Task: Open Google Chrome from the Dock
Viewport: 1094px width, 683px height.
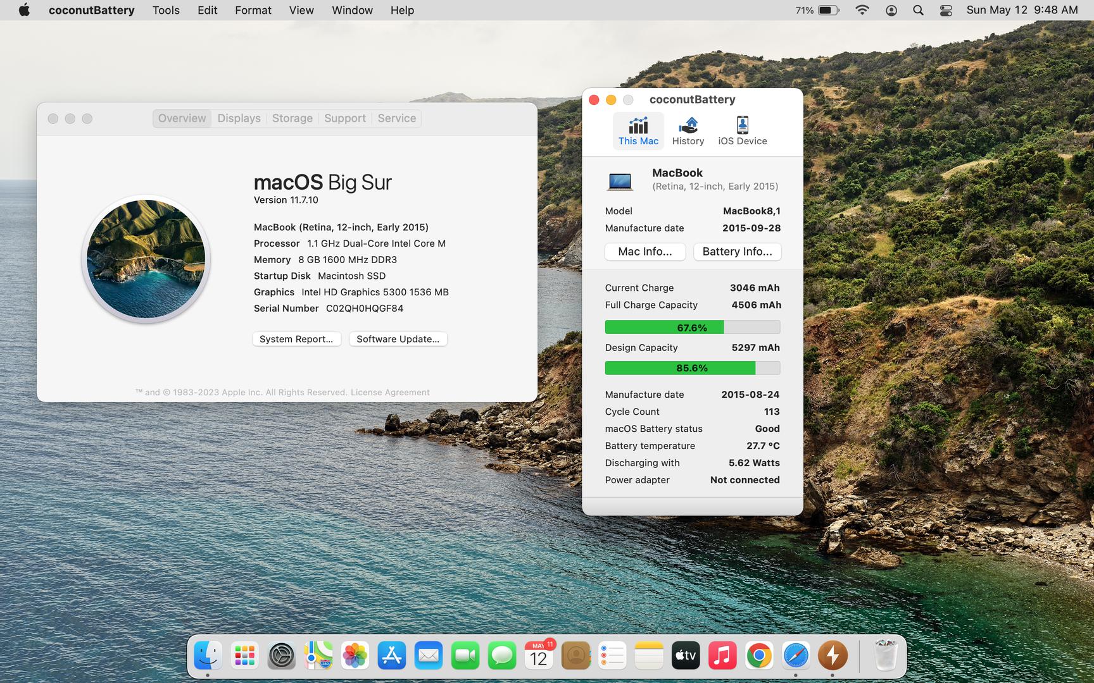Action: click(759, 656)
